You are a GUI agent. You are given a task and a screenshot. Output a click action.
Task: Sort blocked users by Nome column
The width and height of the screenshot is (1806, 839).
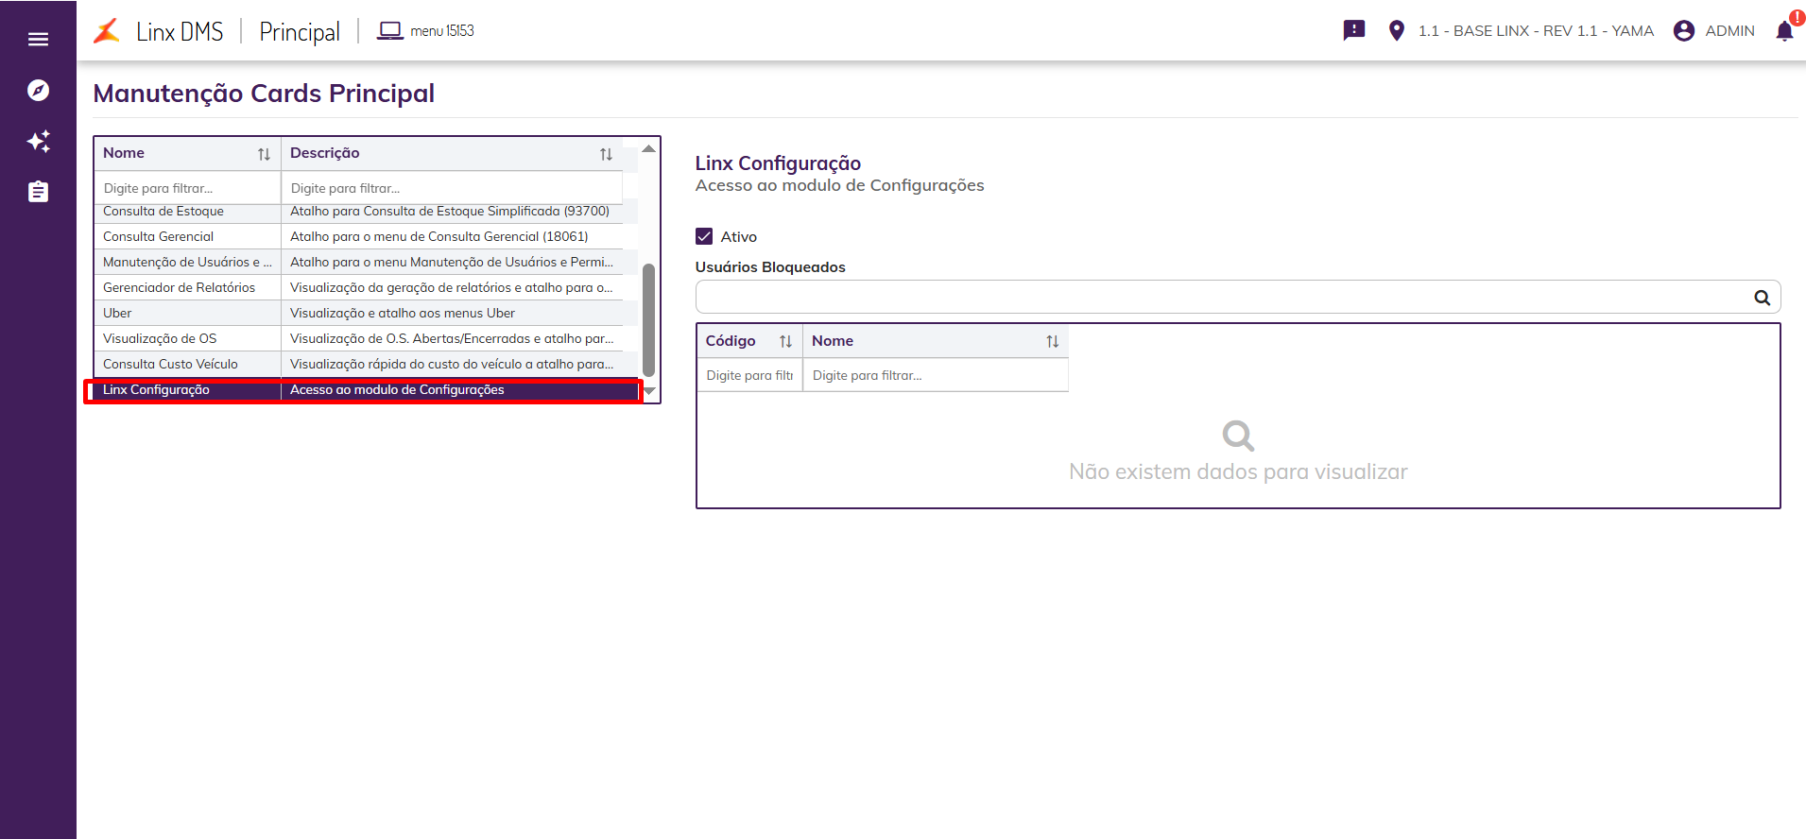[1052, 341]
